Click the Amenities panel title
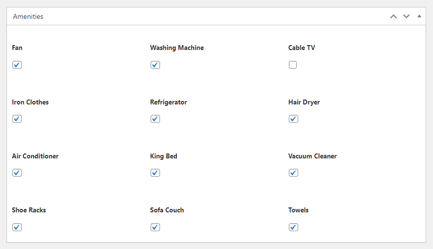The width and height of the screenshot is (433, 249). tap(28, 16)
